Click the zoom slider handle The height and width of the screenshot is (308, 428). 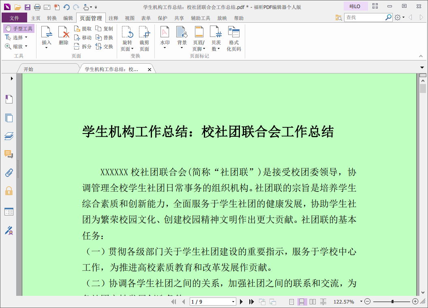392,302
